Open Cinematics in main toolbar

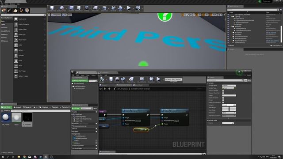(x=104, y=8)
